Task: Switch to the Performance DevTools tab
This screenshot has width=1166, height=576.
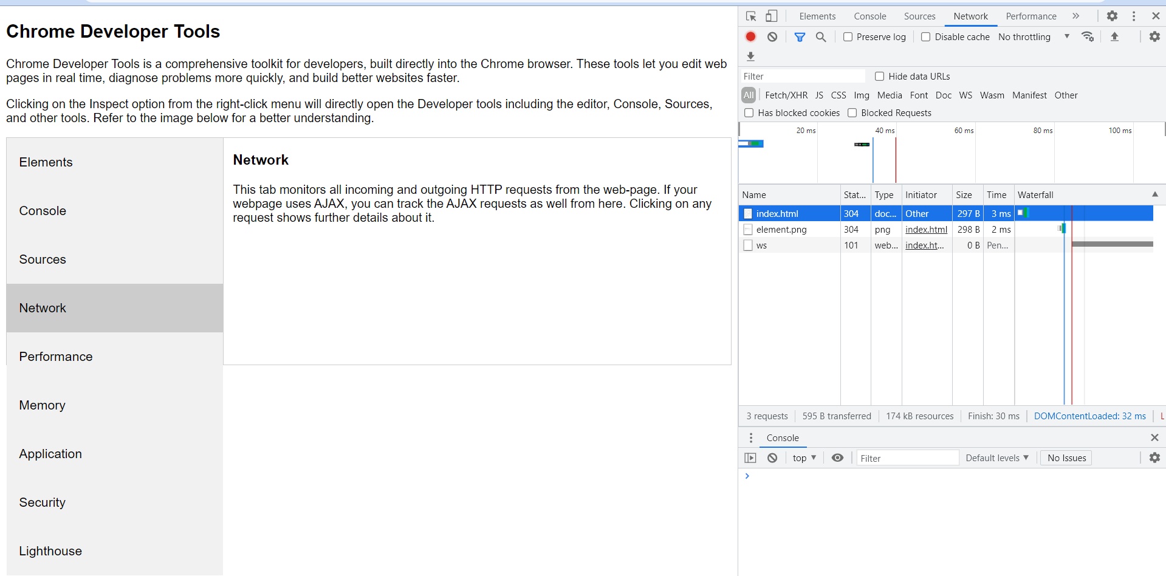Action: click(x=1031, y=16)
